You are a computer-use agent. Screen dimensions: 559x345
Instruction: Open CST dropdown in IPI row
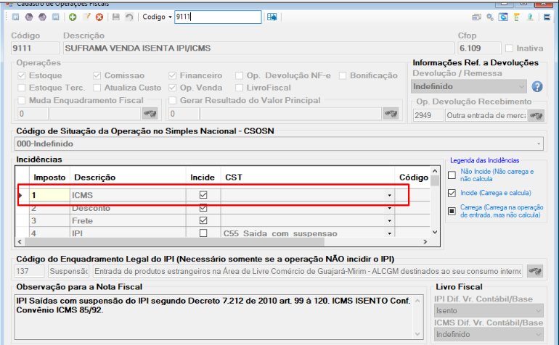[x=389, y=233]
